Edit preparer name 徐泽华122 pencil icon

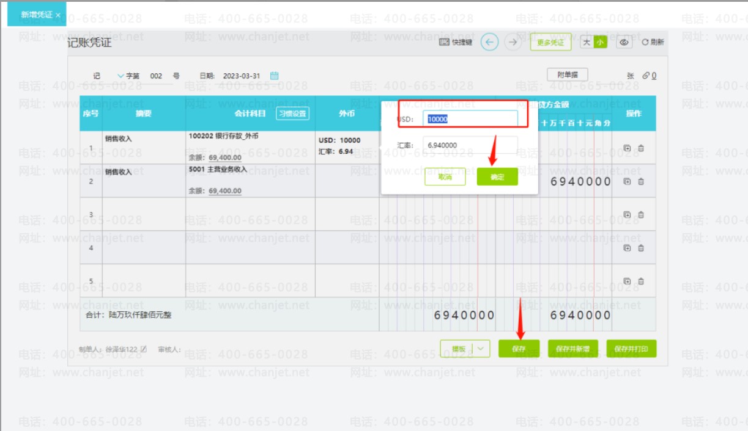coord(144,349)
